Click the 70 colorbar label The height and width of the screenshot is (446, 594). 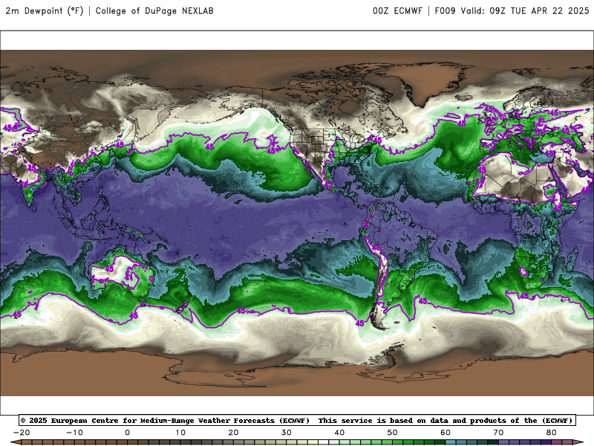point(498,433)
